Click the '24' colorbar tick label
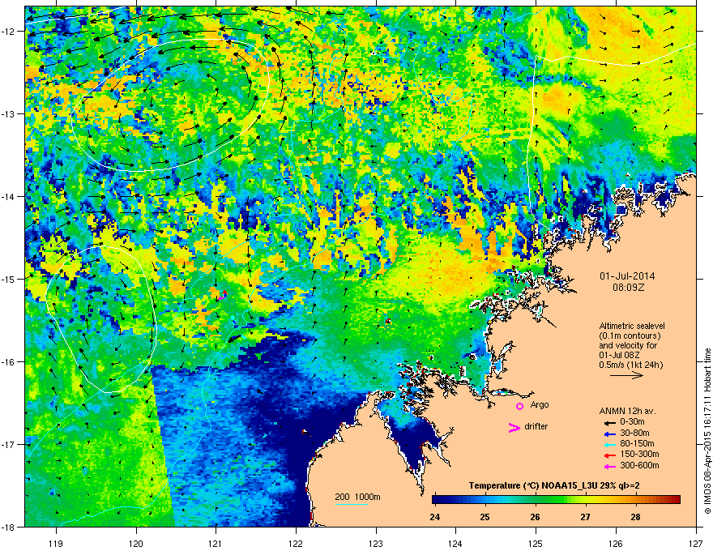This screenshot has height=551, width=713. (435, 517)
